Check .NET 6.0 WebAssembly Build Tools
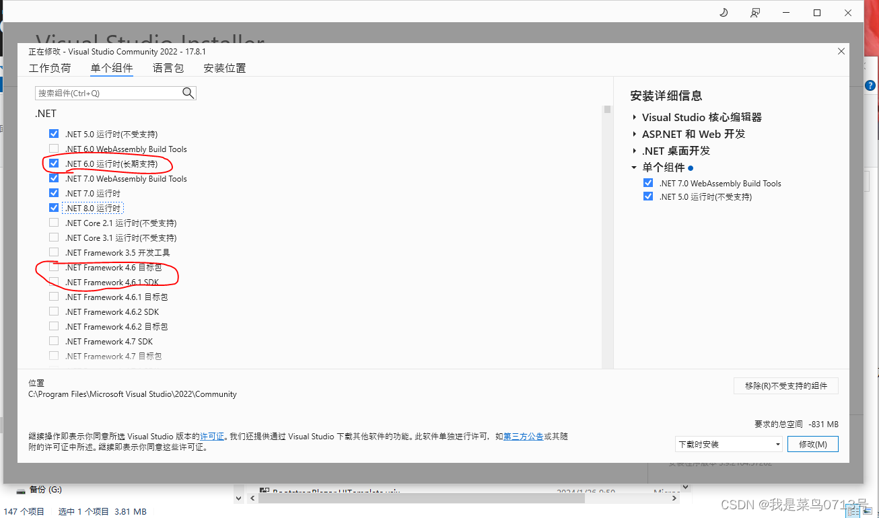This screenshot has width=879, height=518. coord(54,149)
